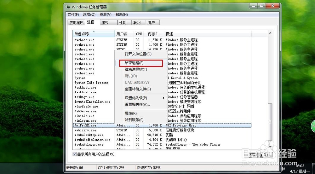Open the 选项(O) menu
The height and width of the screenshot is (174, 315).
point(89,14)
